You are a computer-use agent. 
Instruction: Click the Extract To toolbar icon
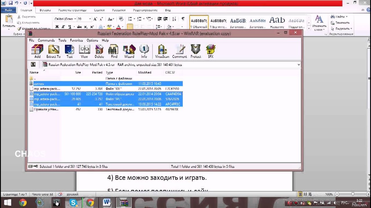point(53,51)
